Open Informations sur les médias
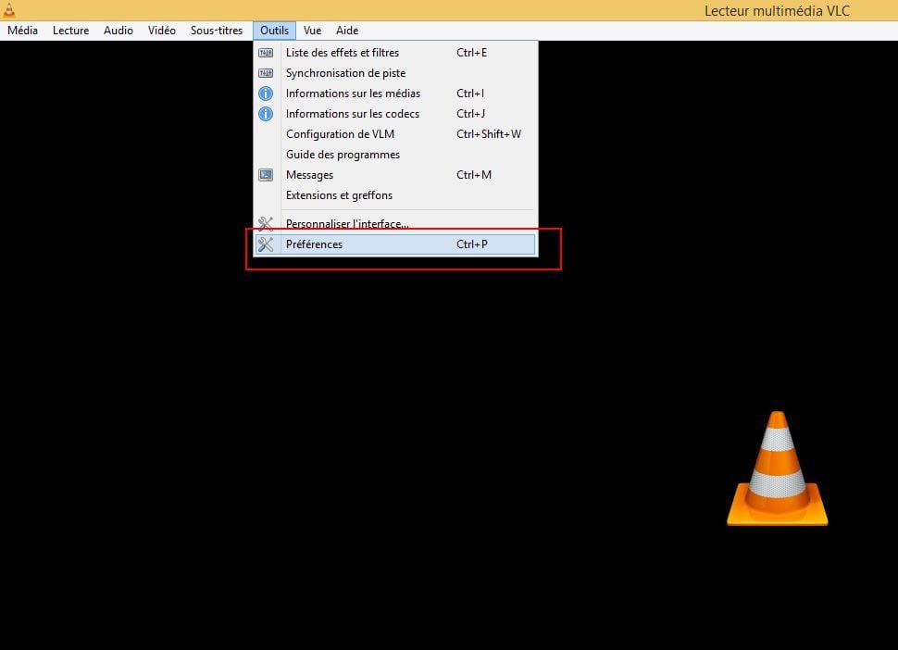Viewport: 898px width, 650px height. pyautogui.click(x=395, y=94)
